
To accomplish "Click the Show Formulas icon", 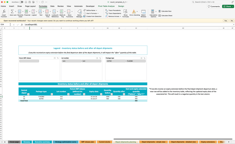I will coord(125,12).
